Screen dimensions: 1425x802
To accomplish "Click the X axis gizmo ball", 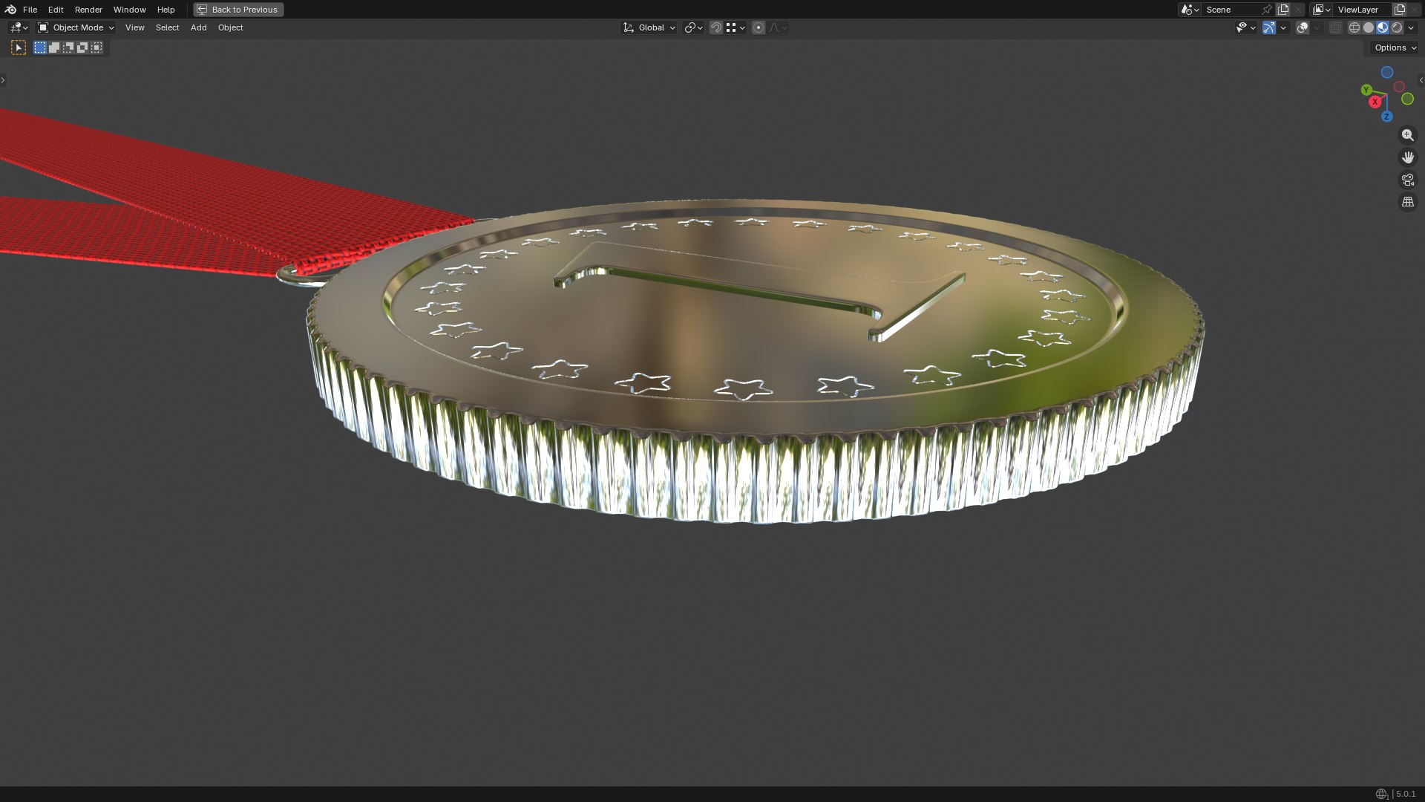I will [x=1375, y=102].
